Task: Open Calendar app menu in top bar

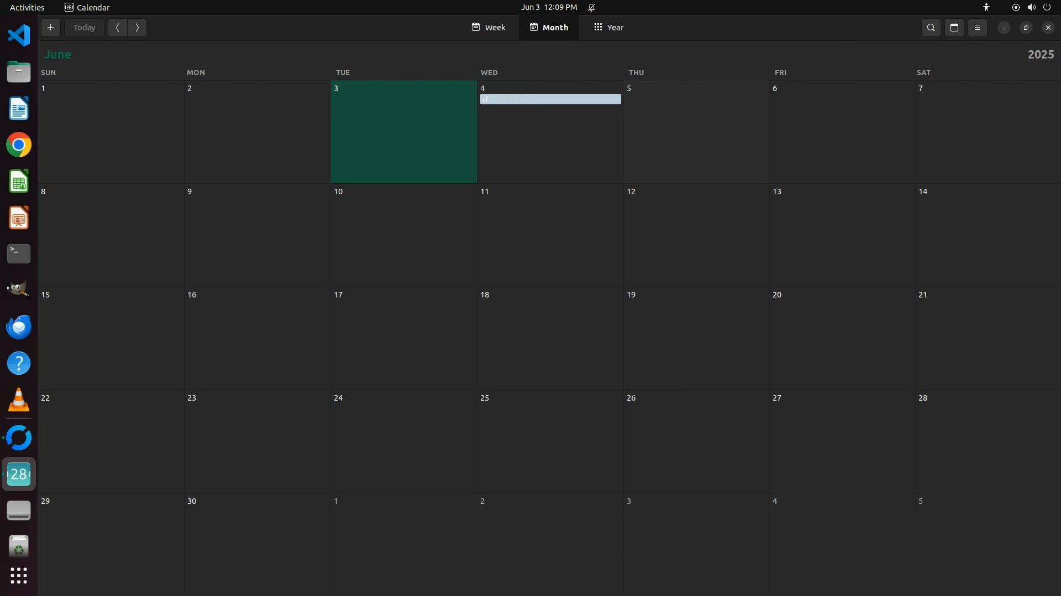Action: pyautogui.click(x=87, y=7)
